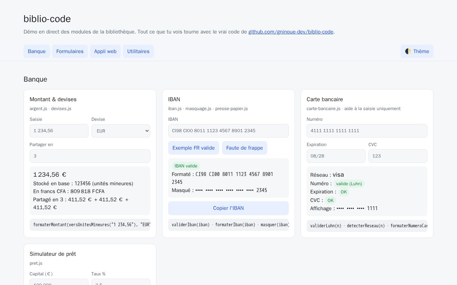
Task: Click the CVC input field
Action: pyautogui.click(x=398, y=156)
